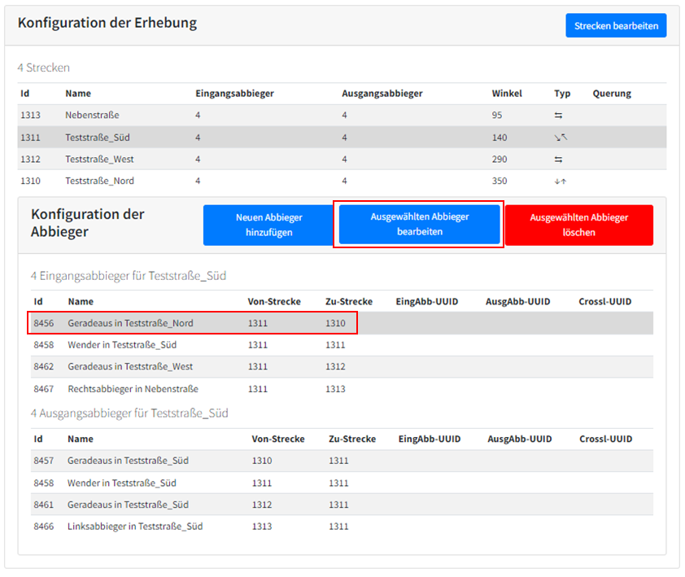Click Zu-Strecke value 1310 in row 8456
685x577 pixels.
pyautogui.click(x=335, y=323)
